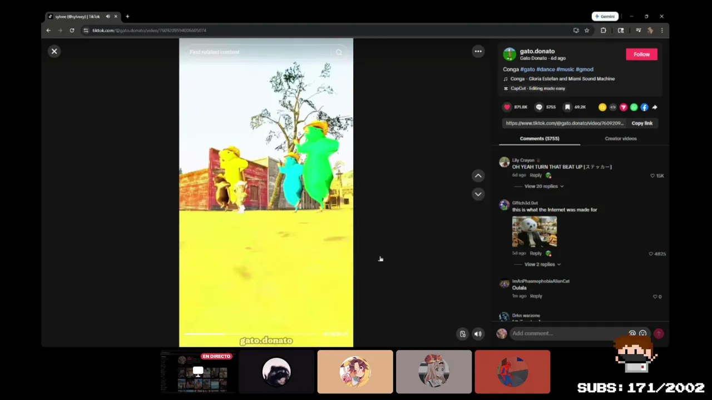Image resolution: width=712 pixels, height=400 pixels.
Task: Go to the previous video with the up arrow
Action: (478, 176)
